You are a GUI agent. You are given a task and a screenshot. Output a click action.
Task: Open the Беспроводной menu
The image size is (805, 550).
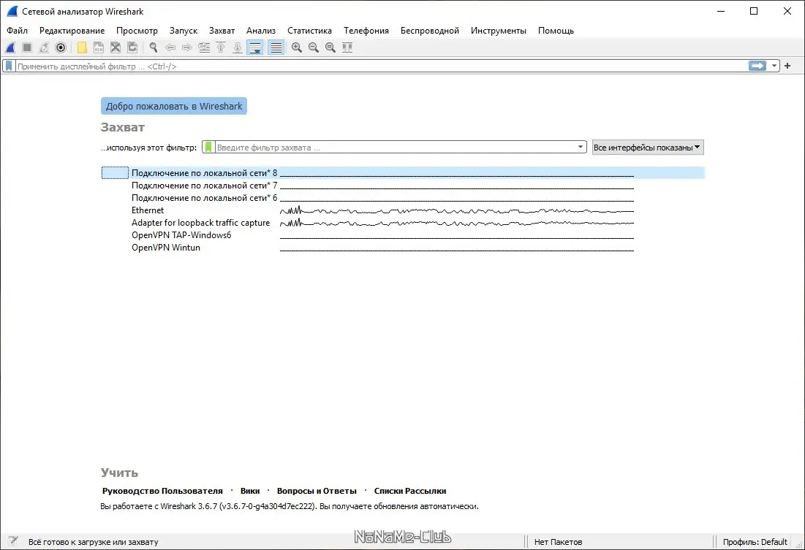(430, 31)
